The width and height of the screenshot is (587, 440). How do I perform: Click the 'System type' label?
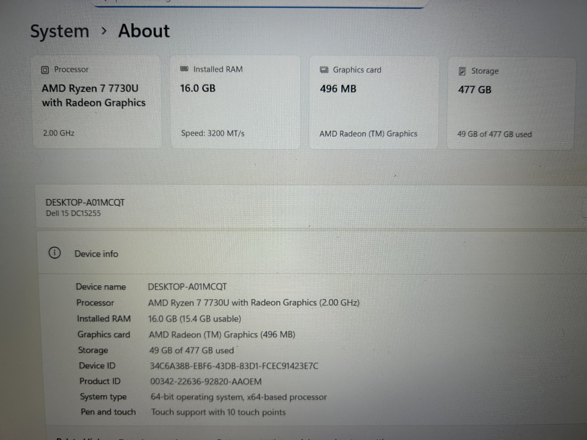tap(103, 397)
